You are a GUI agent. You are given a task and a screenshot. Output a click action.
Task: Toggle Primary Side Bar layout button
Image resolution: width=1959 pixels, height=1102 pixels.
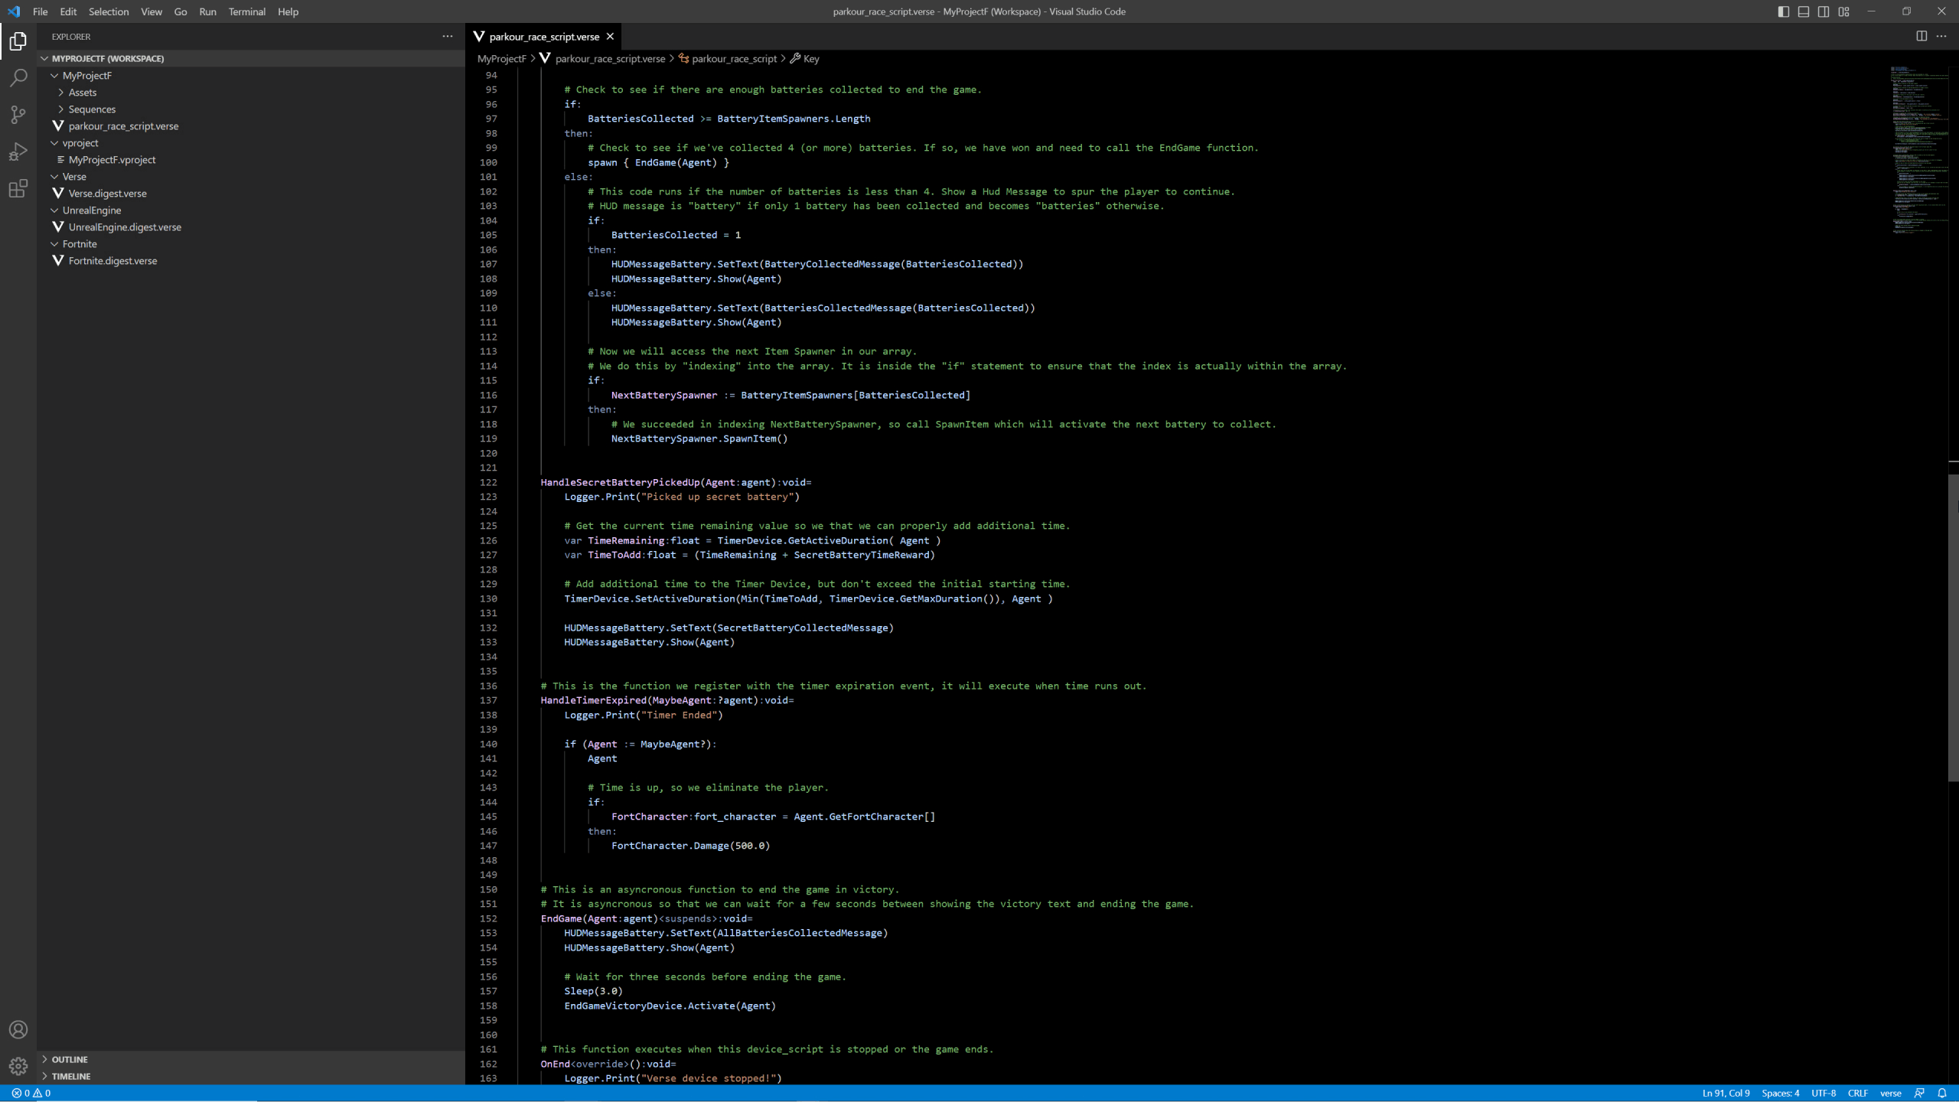1783,11
